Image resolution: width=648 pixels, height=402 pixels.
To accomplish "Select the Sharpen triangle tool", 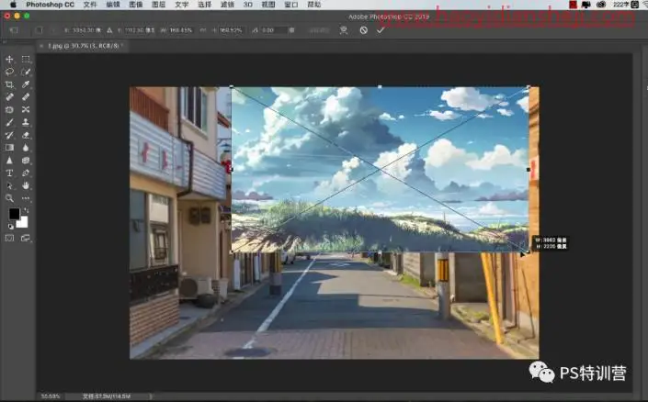I will 9,160.
